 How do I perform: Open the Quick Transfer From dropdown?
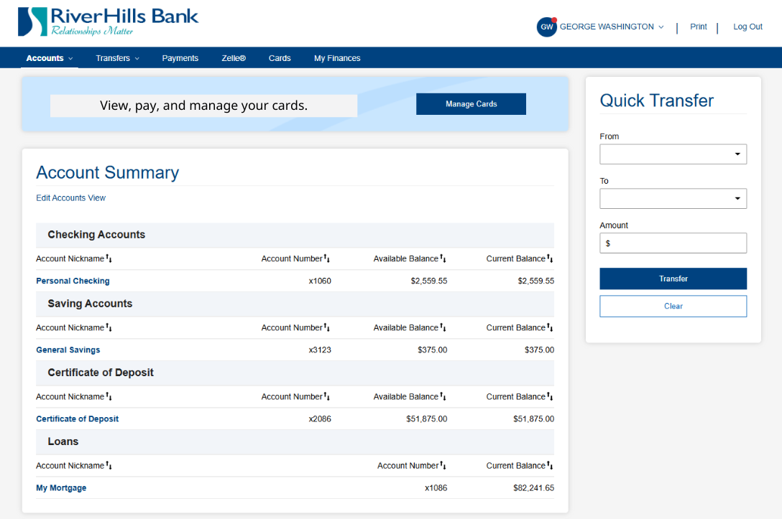(x=673, y=154)
